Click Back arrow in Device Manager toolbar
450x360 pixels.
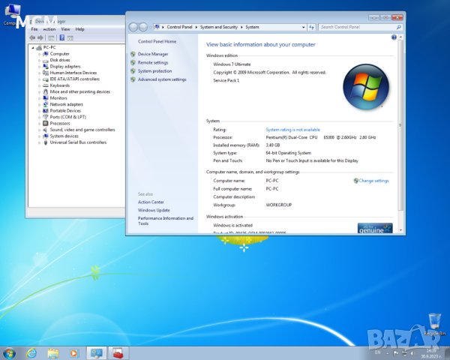[x=31, y=37]
